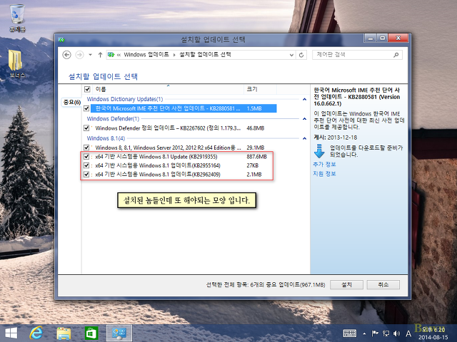Click the window title bar update icon
Image resolution: width=457 pixels, height=342 pixels.
pyautogui.click(x=61, y=40)
